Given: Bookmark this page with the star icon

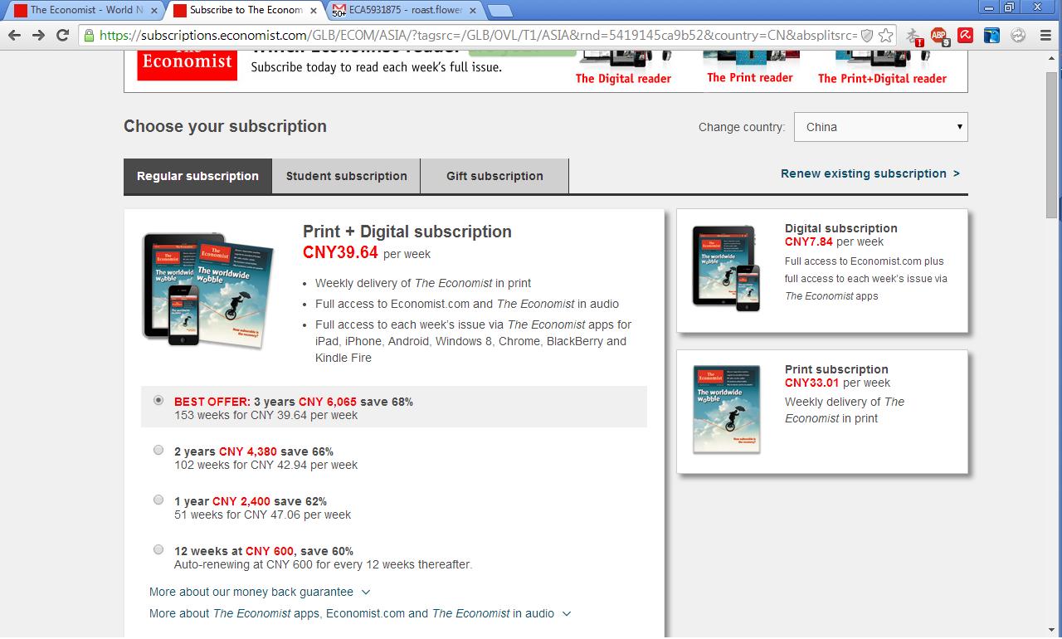Looking at the screenshot, I should coord(886,35).
